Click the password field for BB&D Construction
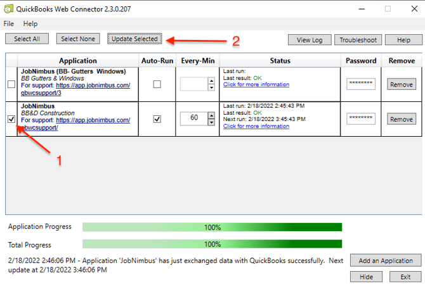The width and height of the screenshot is (425, 285). 361,118
